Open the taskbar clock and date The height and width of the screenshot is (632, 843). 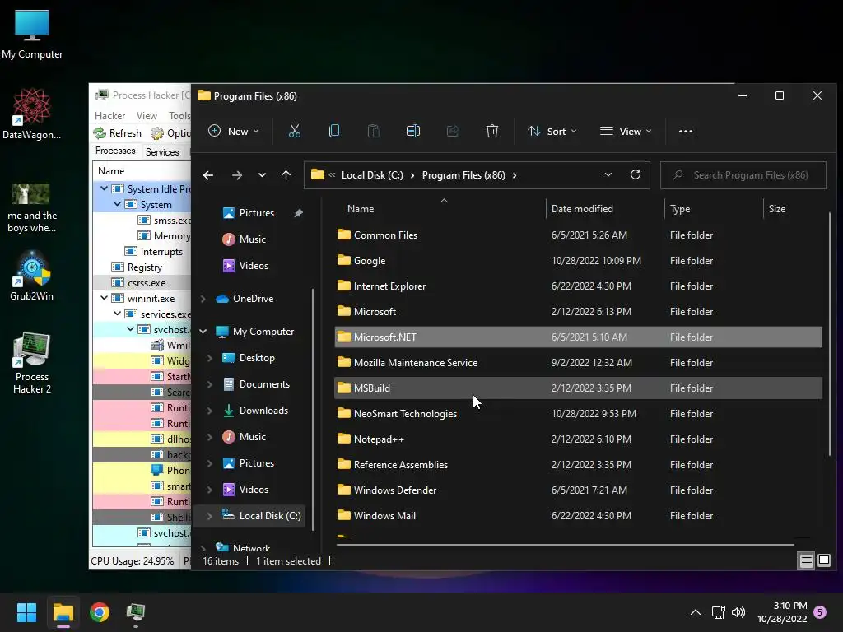(782, 612)
